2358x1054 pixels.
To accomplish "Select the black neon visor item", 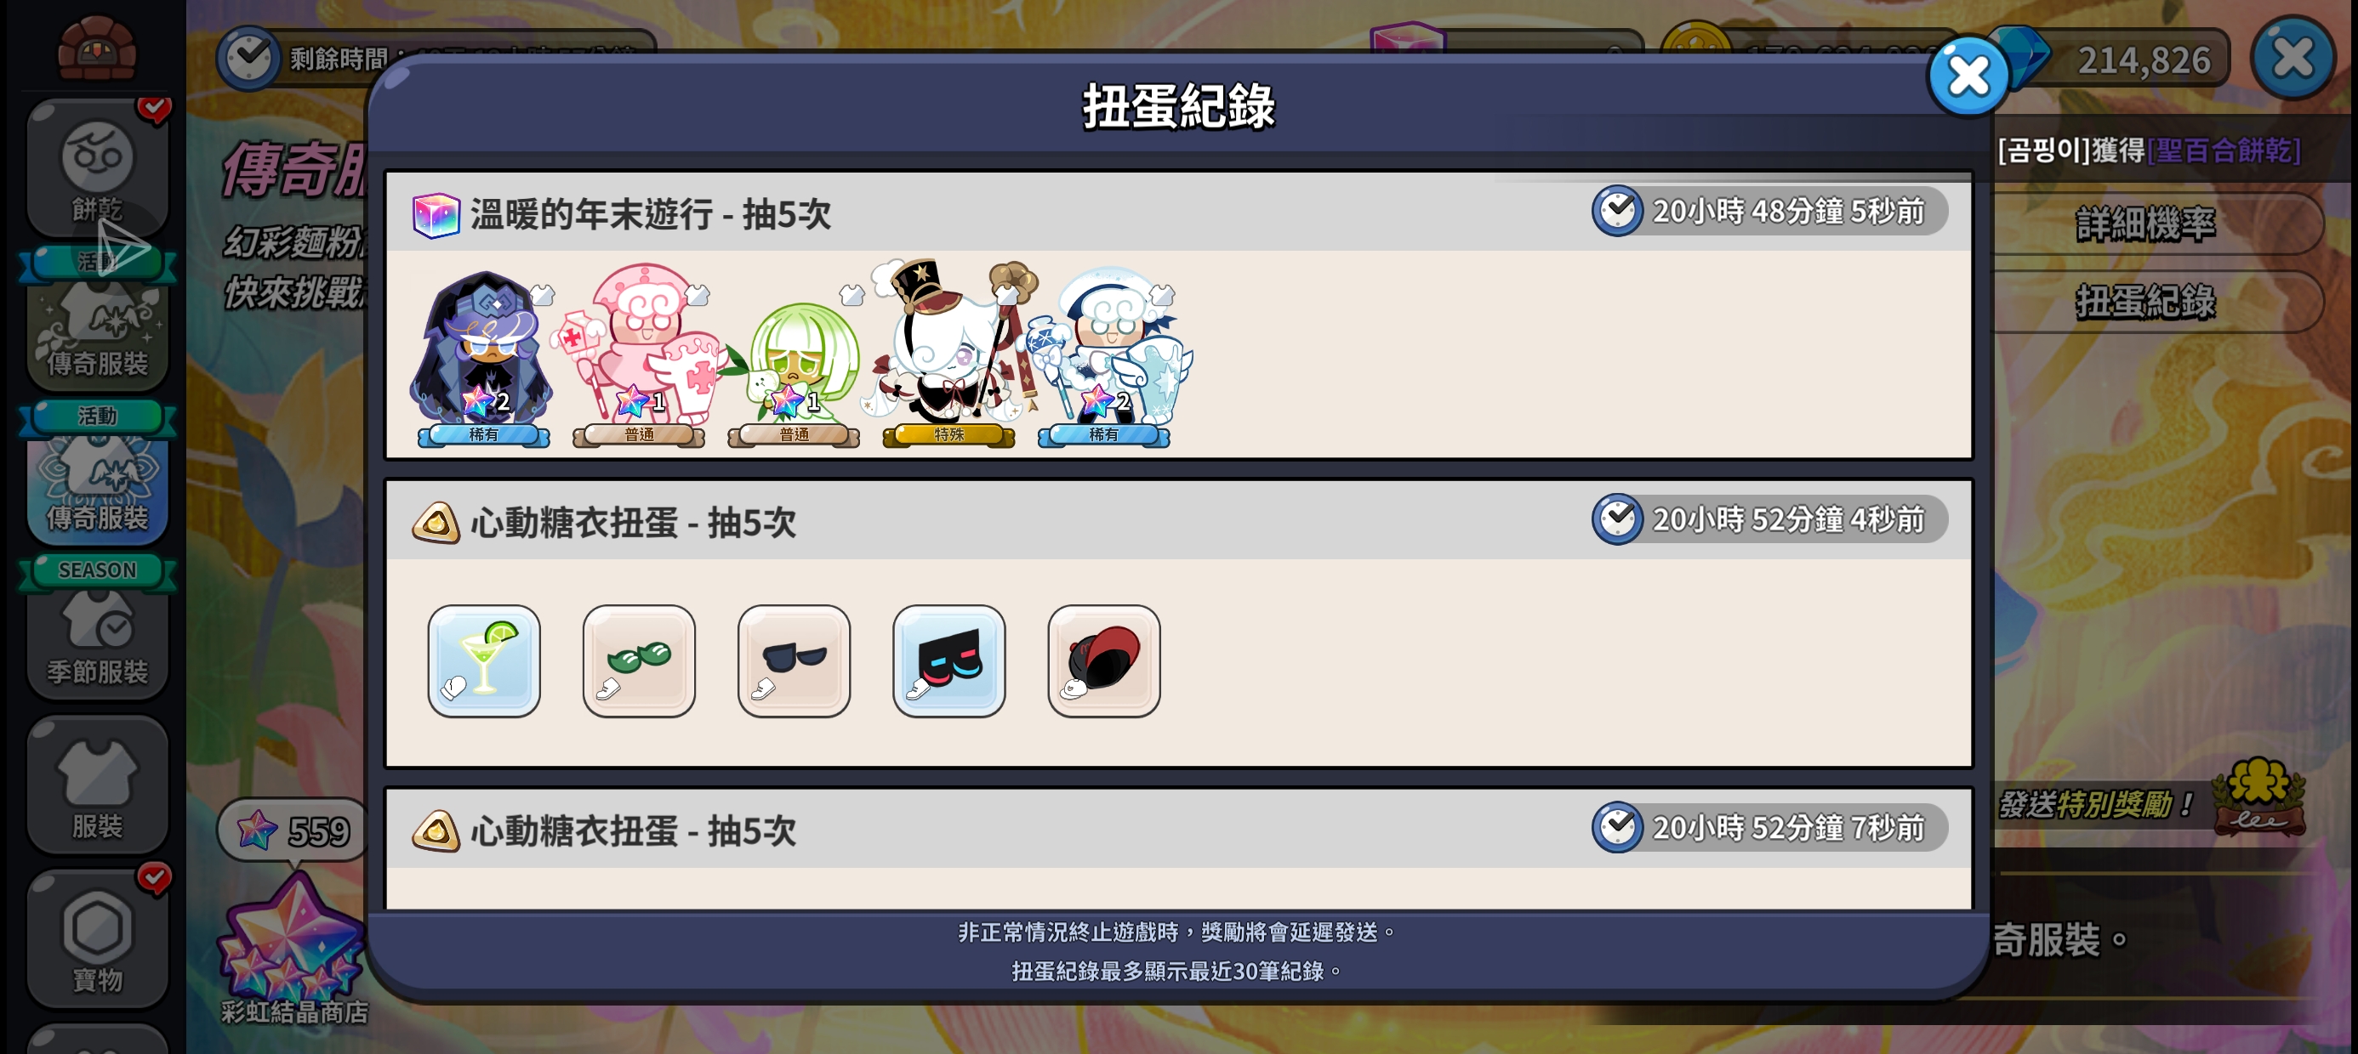I will (948, 660).
